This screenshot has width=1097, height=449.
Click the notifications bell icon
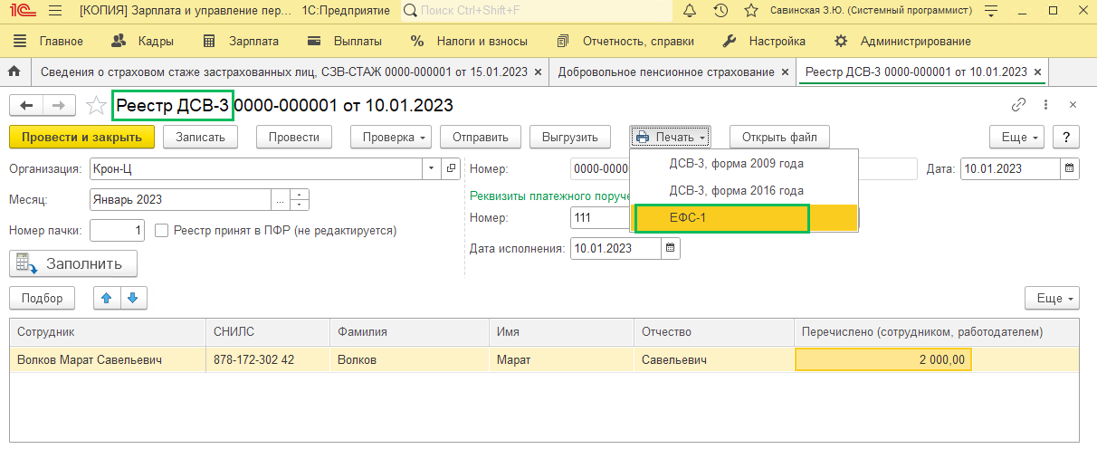tap(690, 11)
